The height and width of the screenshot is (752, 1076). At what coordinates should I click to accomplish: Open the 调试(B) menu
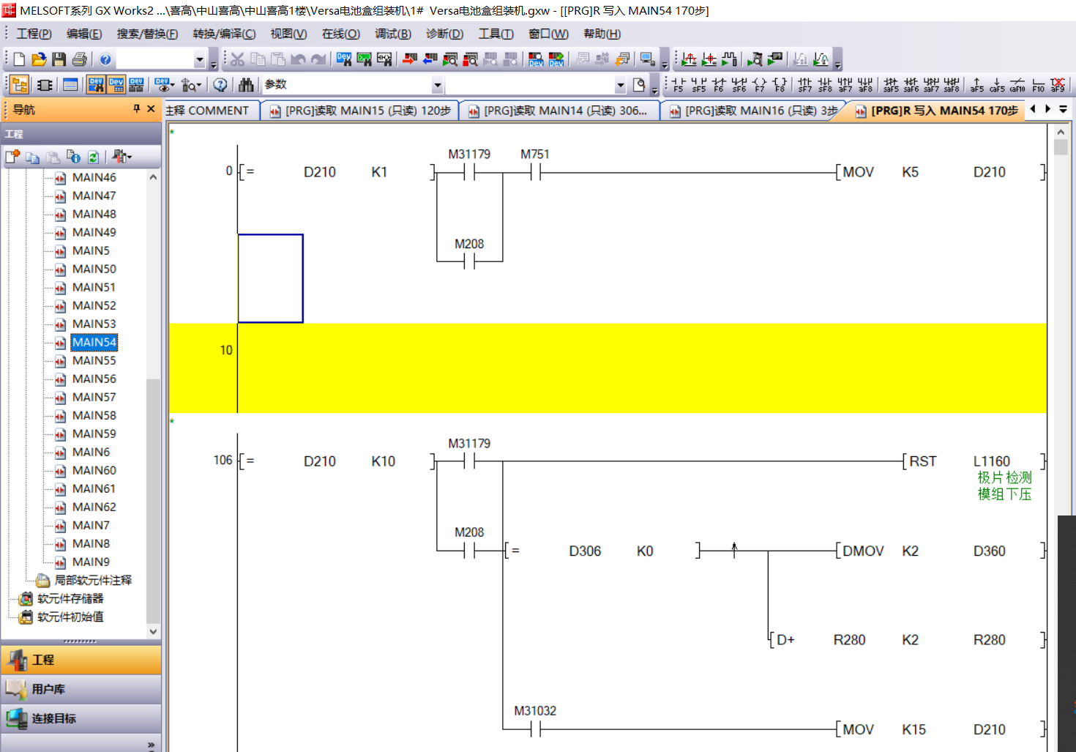(393, 34)
